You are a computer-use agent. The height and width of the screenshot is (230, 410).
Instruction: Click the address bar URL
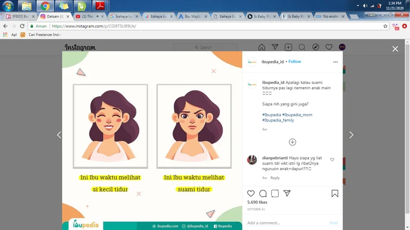[94, 26]
